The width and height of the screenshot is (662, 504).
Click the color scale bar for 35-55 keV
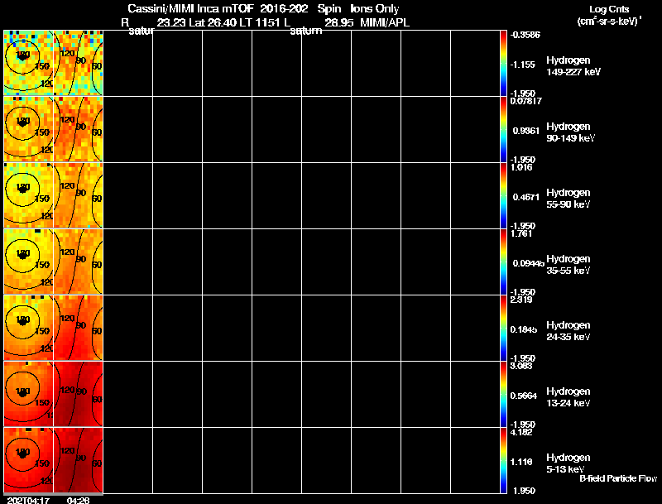(x=503, y=262)
